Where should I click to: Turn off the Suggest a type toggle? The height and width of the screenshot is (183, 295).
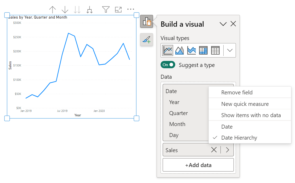(168, 65)
